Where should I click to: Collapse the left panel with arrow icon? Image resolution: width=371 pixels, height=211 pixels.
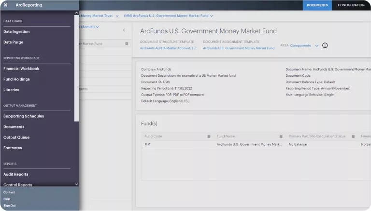point(124,30)
